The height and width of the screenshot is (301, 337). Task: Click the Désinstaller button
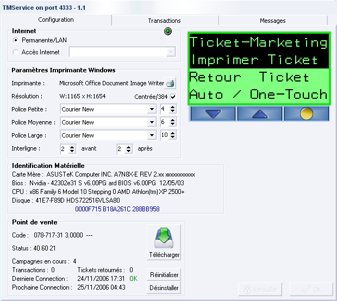164,288
